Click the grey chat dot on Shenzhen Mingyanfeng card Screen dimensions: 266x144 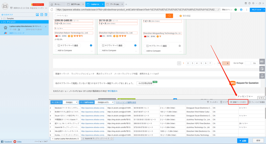180,46
